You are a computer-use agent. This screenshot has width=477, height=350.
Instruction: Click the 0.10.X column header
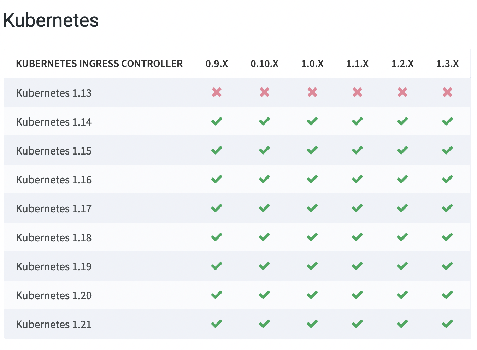[264, 64]
